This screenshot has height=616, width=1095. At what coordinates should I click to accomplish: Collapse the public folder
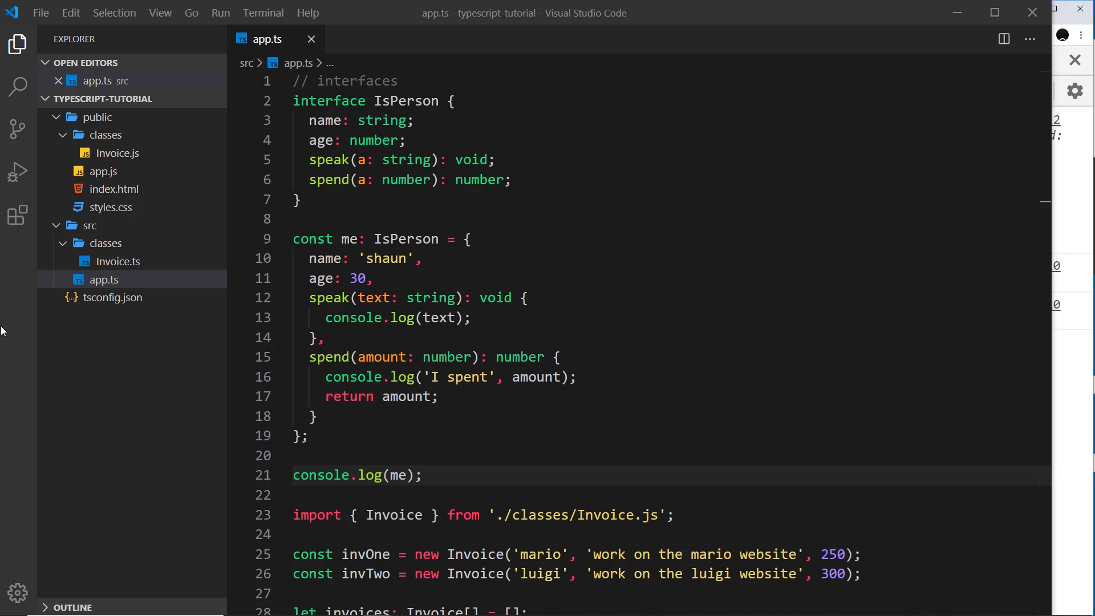coord(97,117)
